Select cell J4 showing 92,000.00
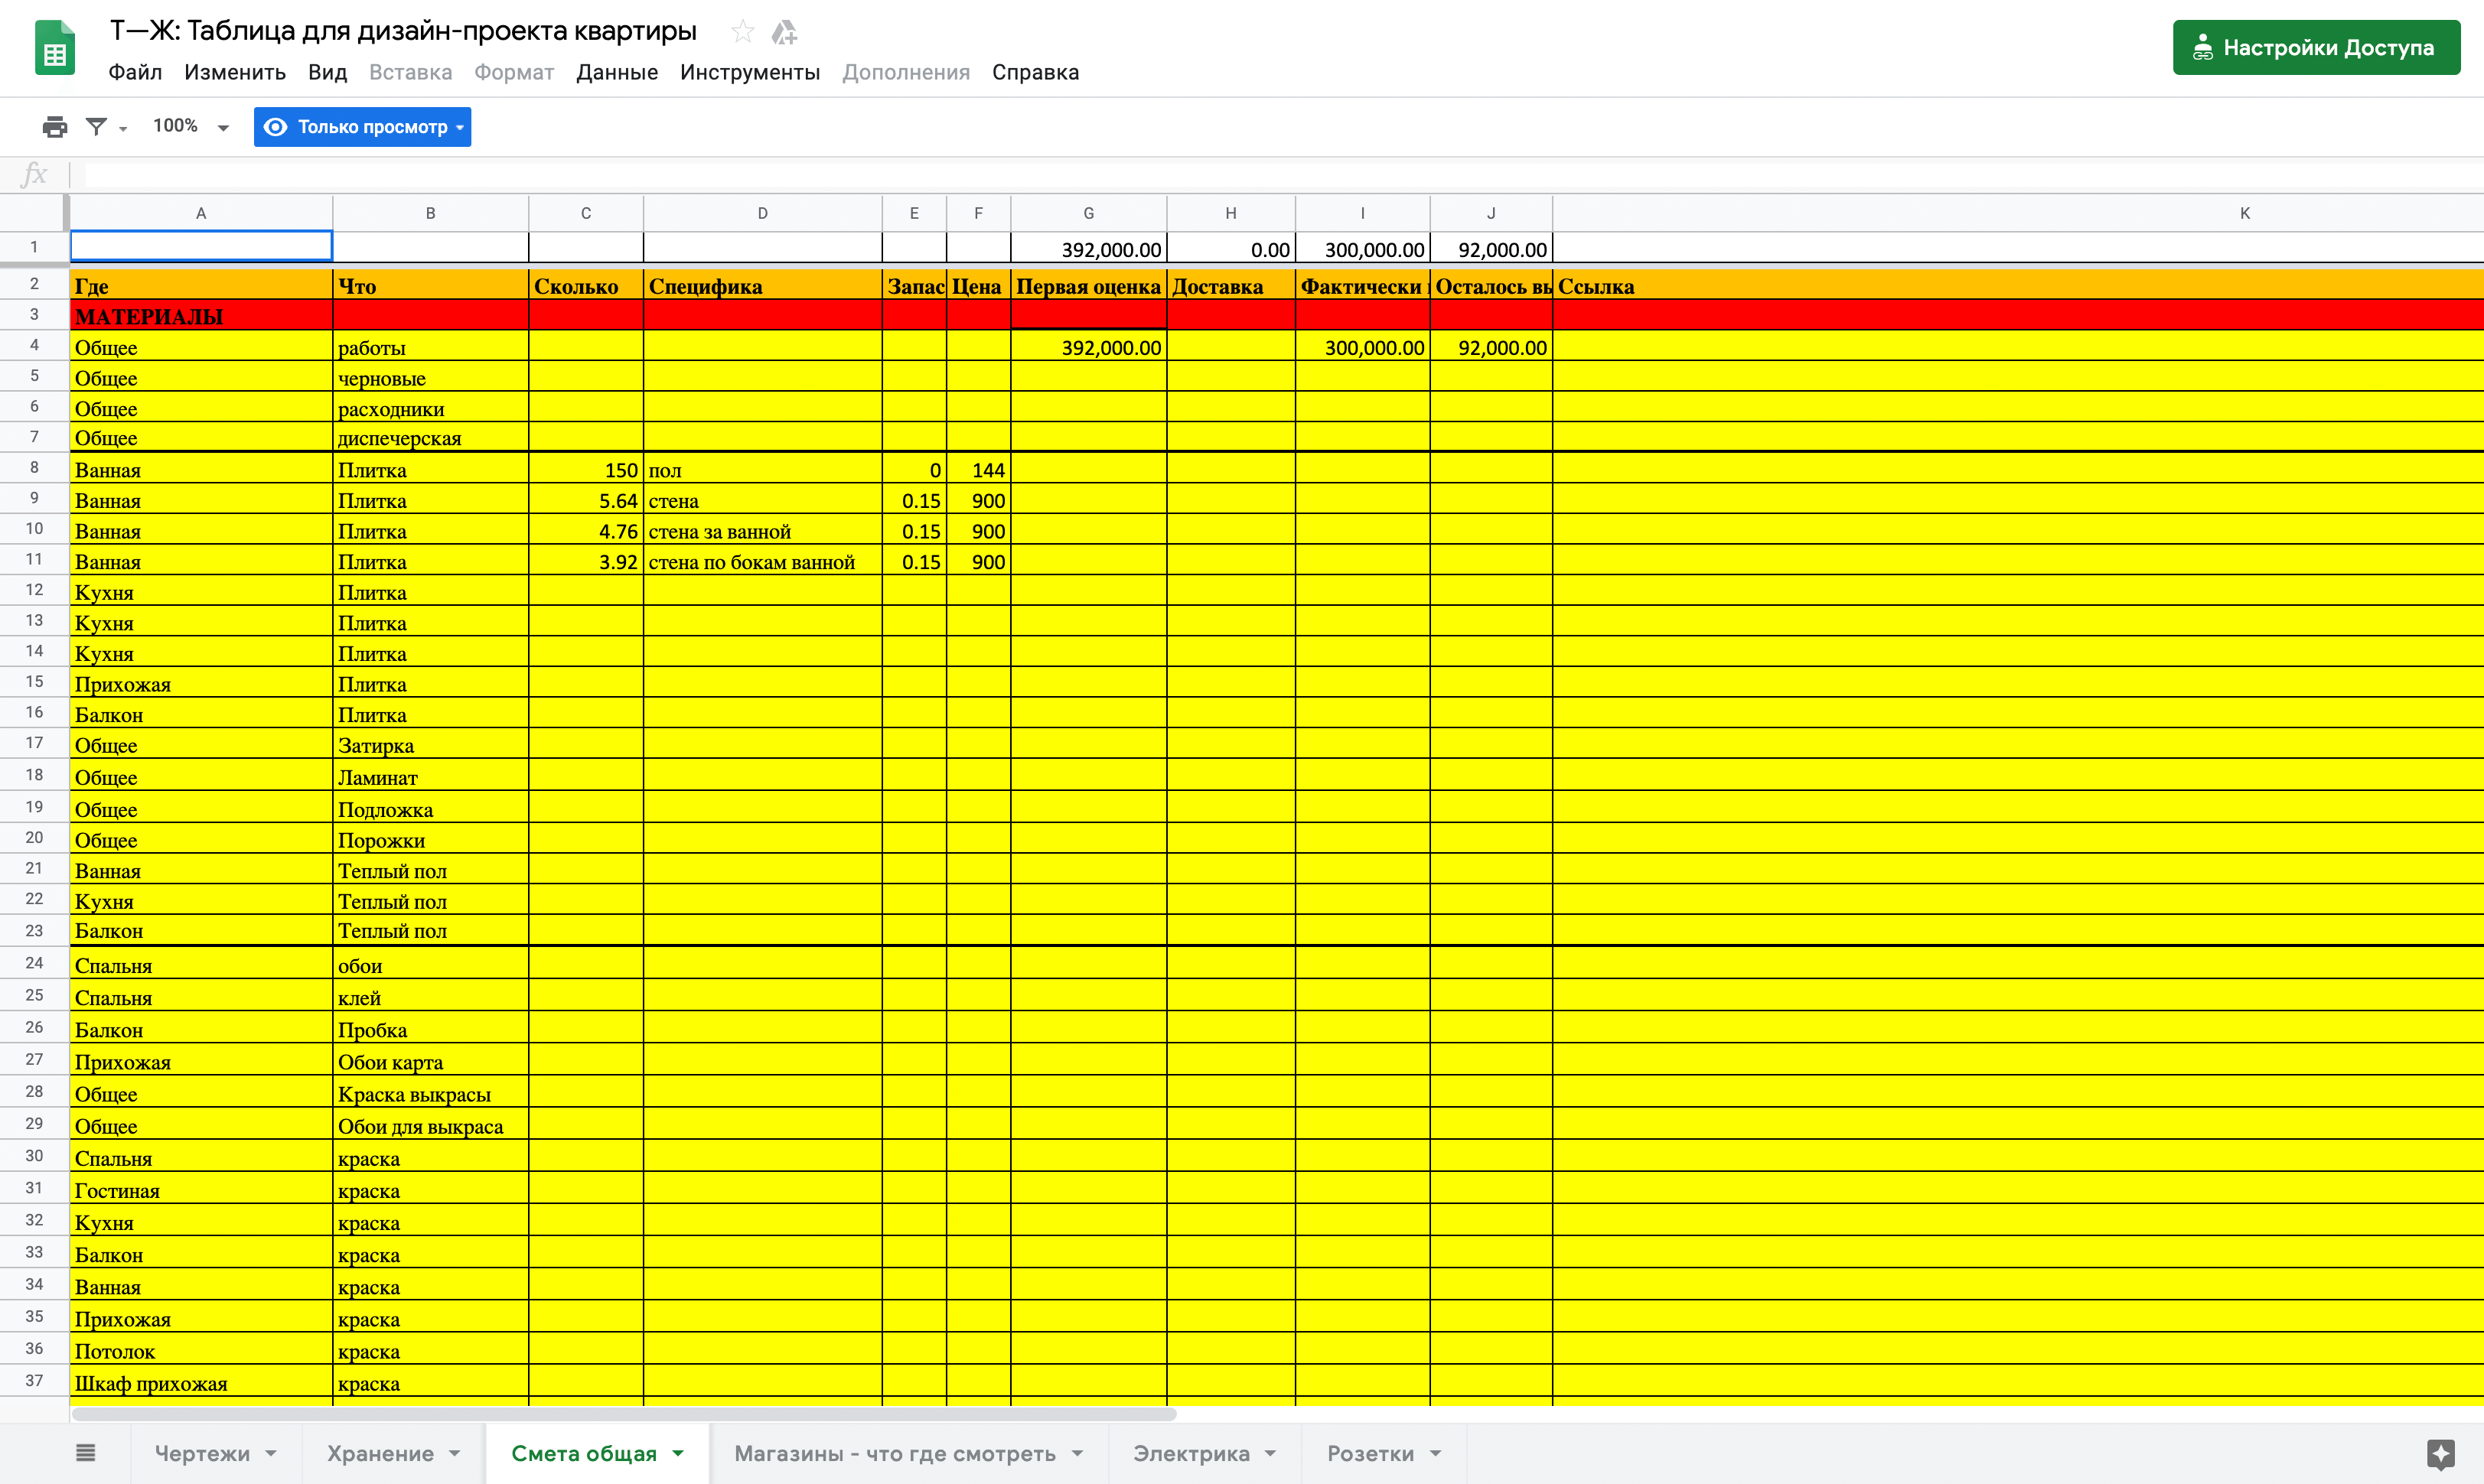Screen dimensions: 2484x1484 point(1491,346)
